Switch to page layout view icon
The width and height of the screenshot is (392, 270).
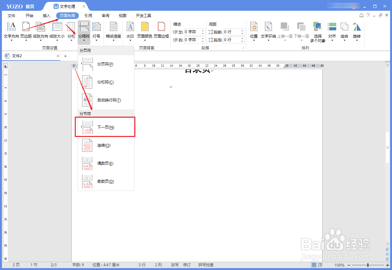(x=314, y=265)
